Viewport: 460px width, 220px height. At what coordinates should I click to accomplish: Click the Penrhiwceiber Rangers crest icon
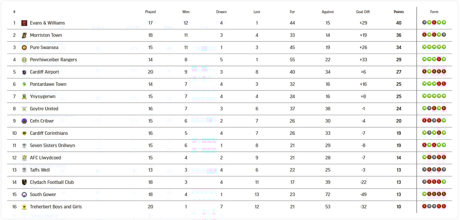click(x=24, y=60)
